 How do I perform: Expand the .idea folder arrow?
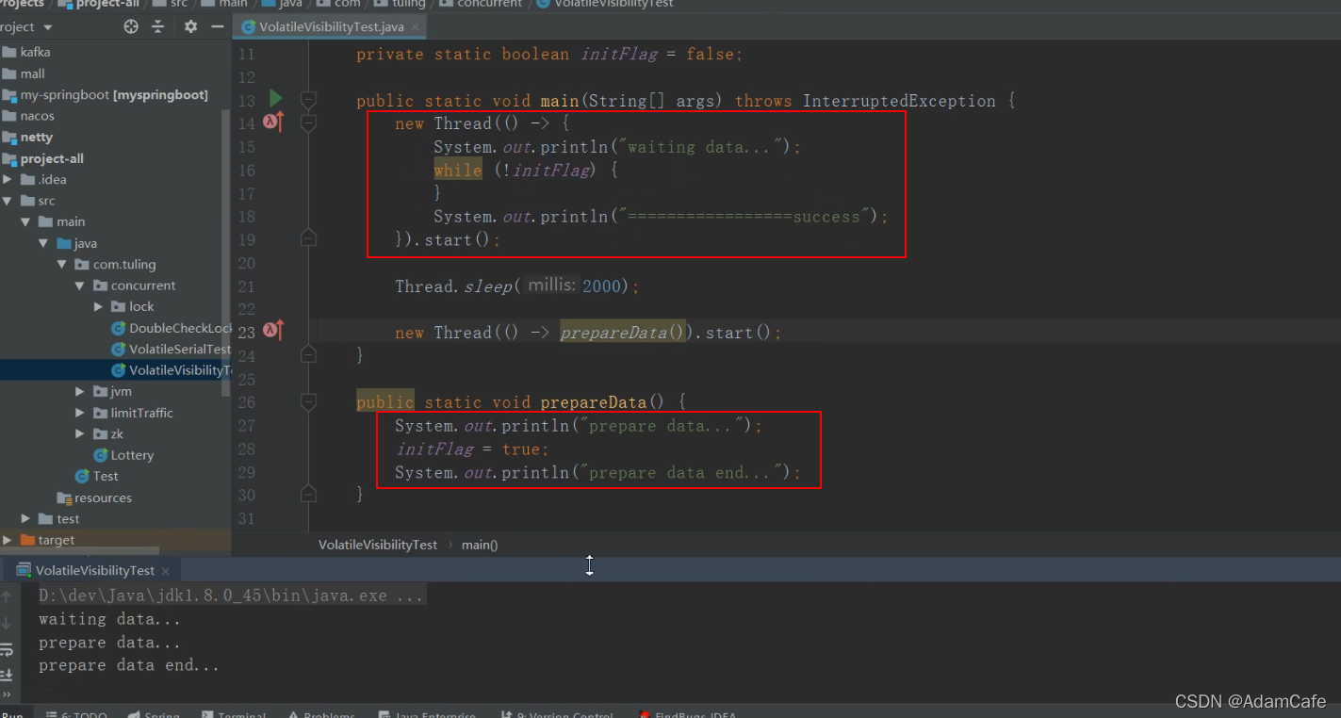point(8,180)
